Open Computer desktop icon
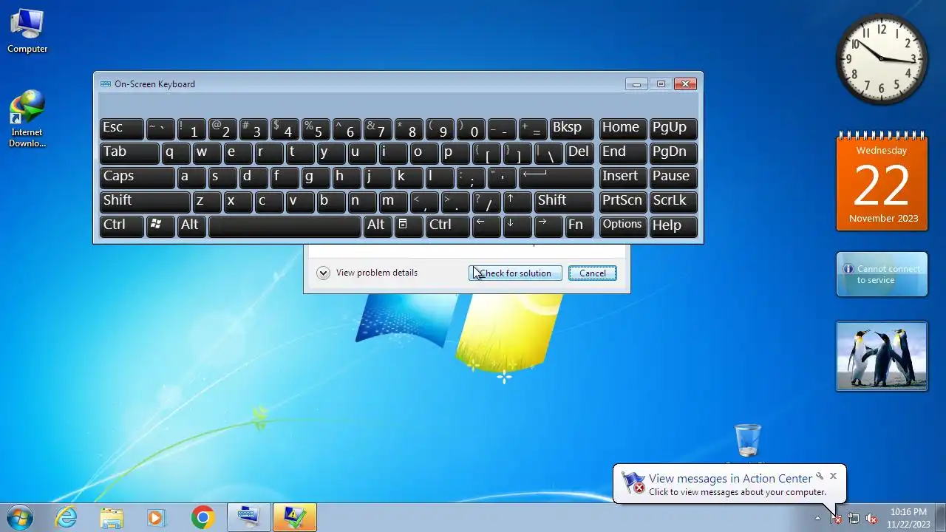This screenshot has width=946, height=532. click(27, 31)
